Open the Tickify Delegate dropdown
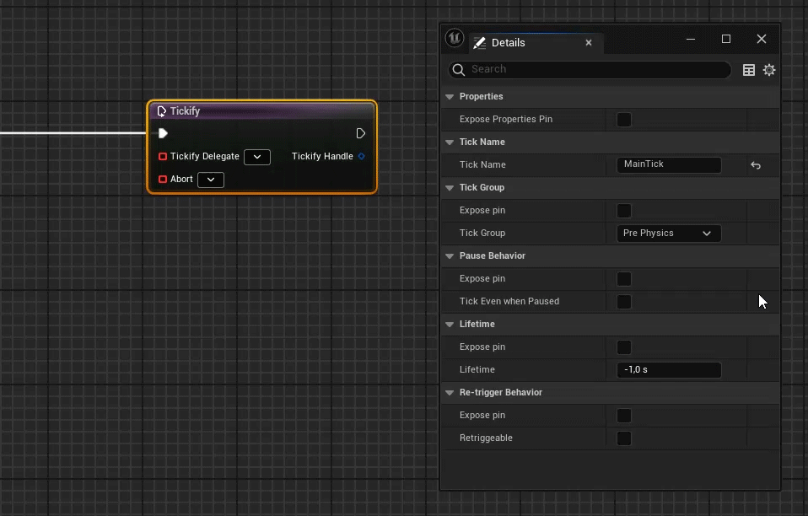Screen dimensions: 808x516 click(257, 157)
